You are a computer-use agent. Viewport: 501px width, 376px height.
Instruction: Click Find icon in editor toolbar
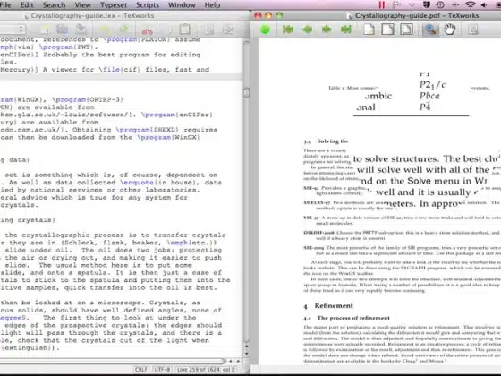click(209, 30)
